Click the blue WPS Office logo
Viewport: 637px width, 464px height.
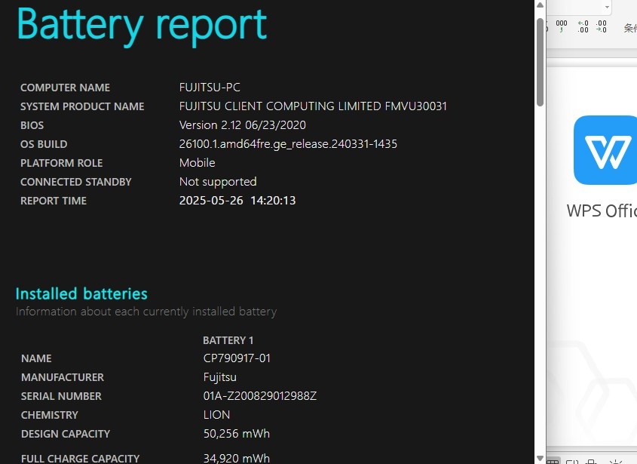(605, 150)
